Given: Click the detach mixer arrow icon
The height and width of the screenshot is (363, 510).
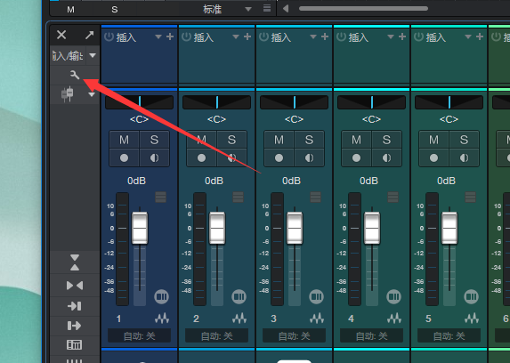Looking at the screenshot, I should point(89,35).
